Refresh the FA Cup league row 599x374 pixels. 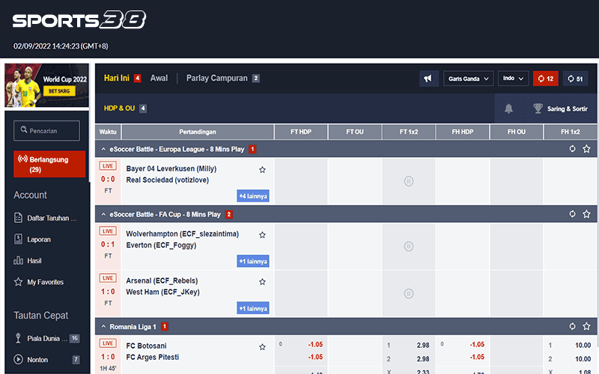[x=572, y=214]
